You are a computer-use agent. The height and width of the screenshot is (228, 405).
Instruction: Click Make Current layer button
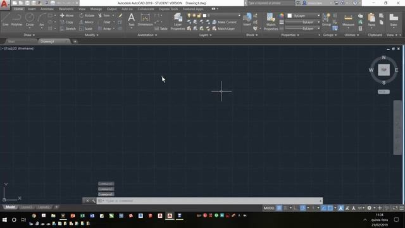click(224, 22)
